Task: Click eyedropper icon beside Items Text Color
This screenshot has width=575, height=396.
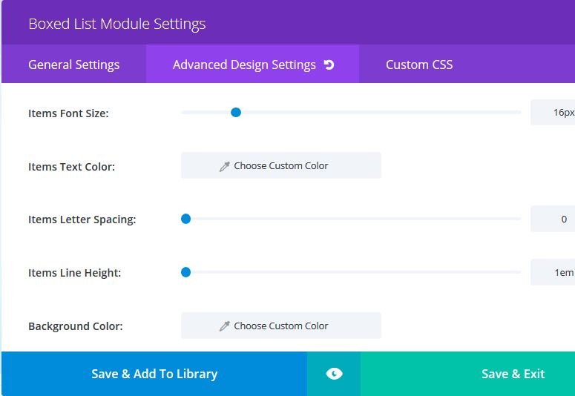Action: coord(224,166)
